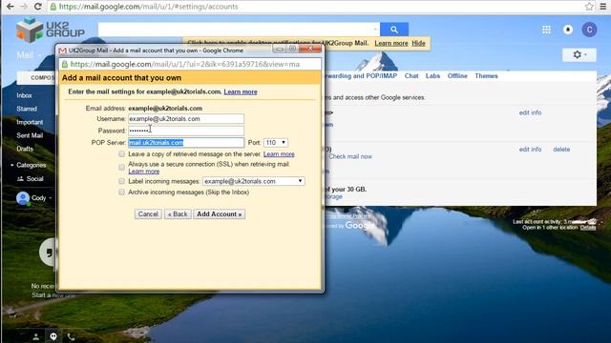611x343 pixels.
Task: Collapse the Categories section
Action: tap(12, 165)
